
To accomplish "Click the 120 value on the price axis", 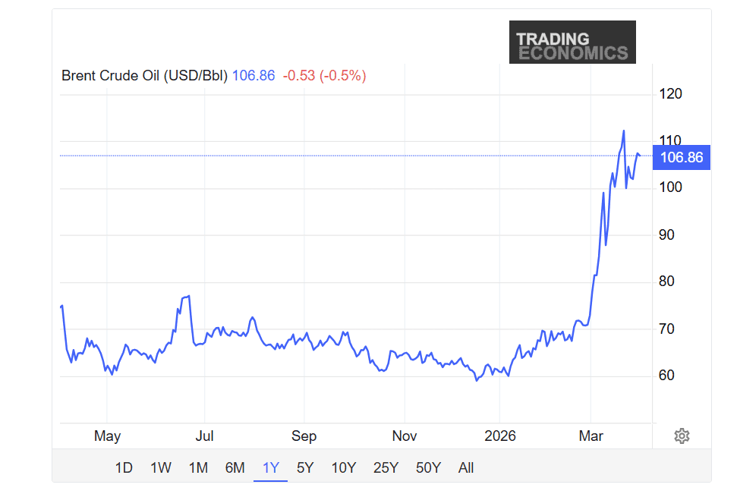I will coord(671,93).
